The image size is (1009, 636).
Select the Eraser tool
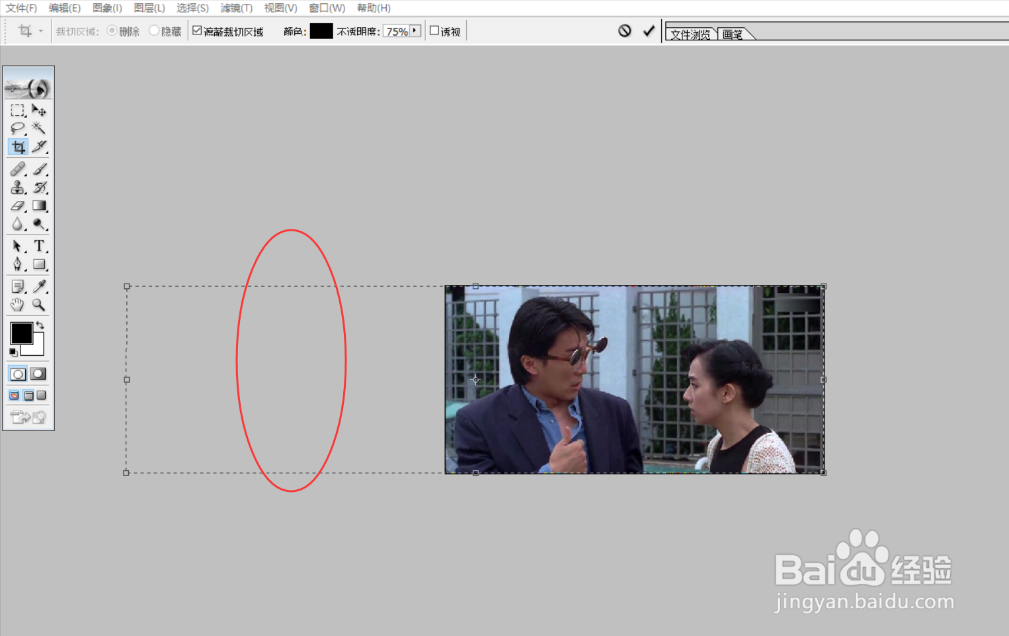tap(18, 206)
